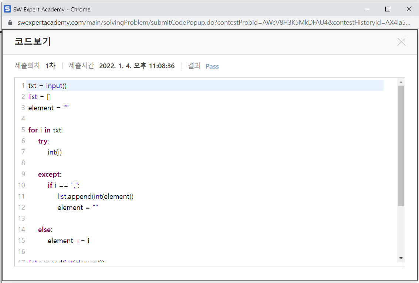This screenshot has width=419, height=283.
Task: Click code line 'list = []'
Action: click(x=39, y=97)
